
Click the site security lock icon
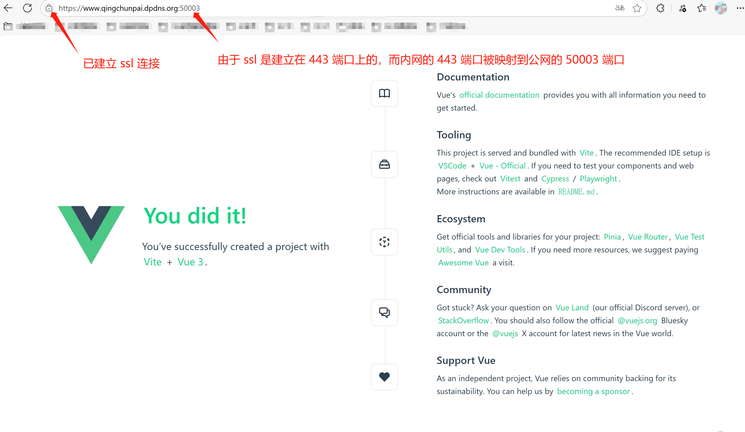point(49,8)
